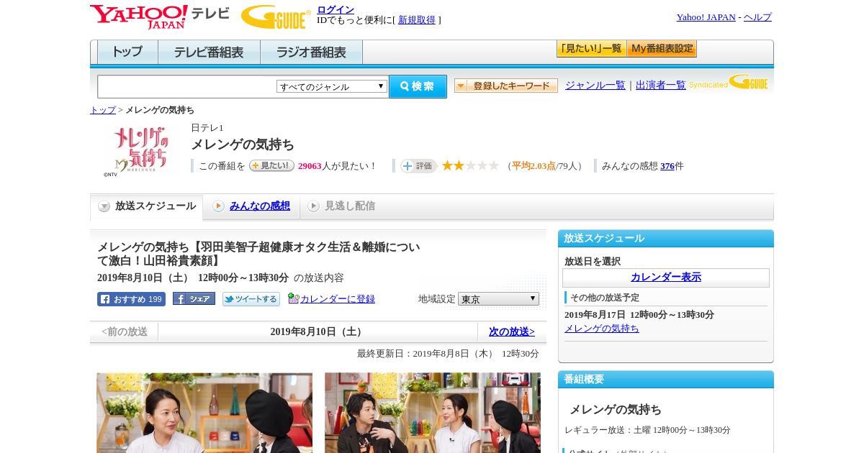This screenshot has width=864, height=453.
Task: Click the 最終更新日 timestamp text
Action: click(x=448, y=354)
